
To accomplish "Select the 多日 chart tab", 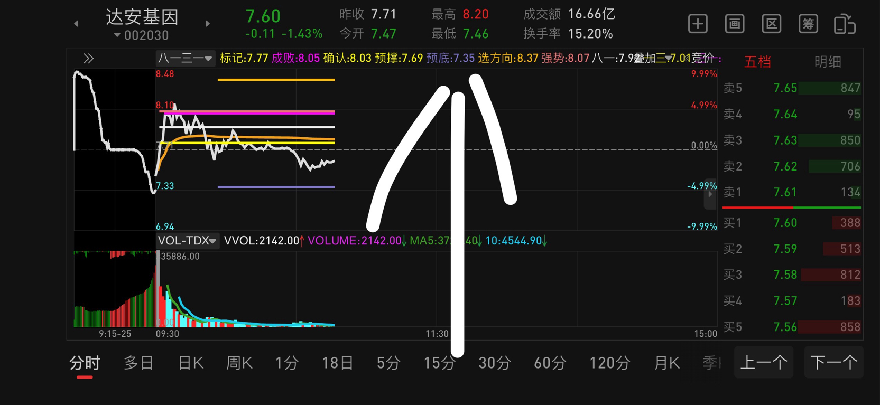I will click(138, 363).
